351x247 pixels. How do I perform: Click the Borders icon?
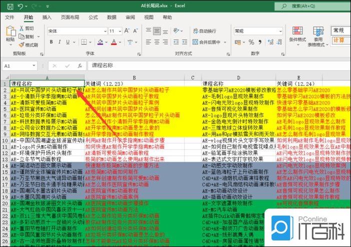(x=84, y=42)
